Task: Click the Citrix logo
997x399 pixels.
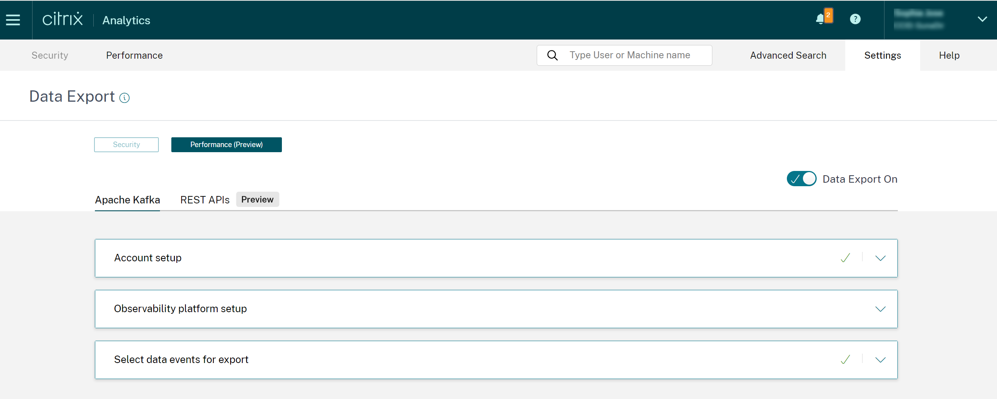Action: coord(62,19)
